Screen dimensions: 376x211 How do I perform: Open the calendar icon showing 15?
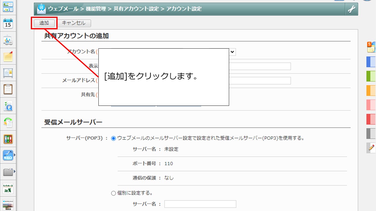pos(8,23)
